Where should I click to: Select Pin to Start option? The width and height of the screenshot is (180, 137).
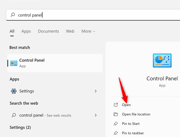tap(131, 124)
